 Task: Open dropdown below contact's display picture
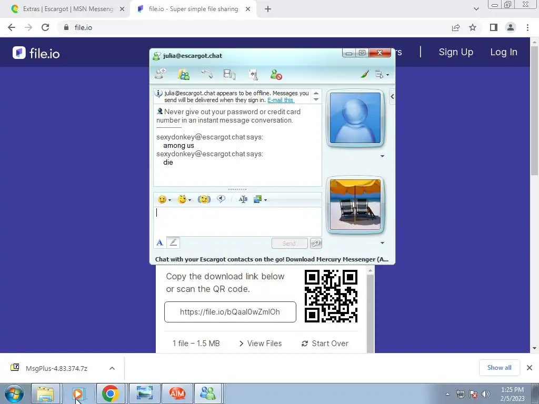pyautogui.click(x=382, y=156)
